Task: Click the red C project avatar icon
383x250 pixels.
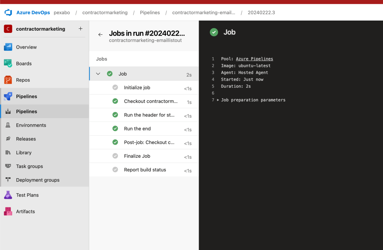Action: (x=8, y=29)
